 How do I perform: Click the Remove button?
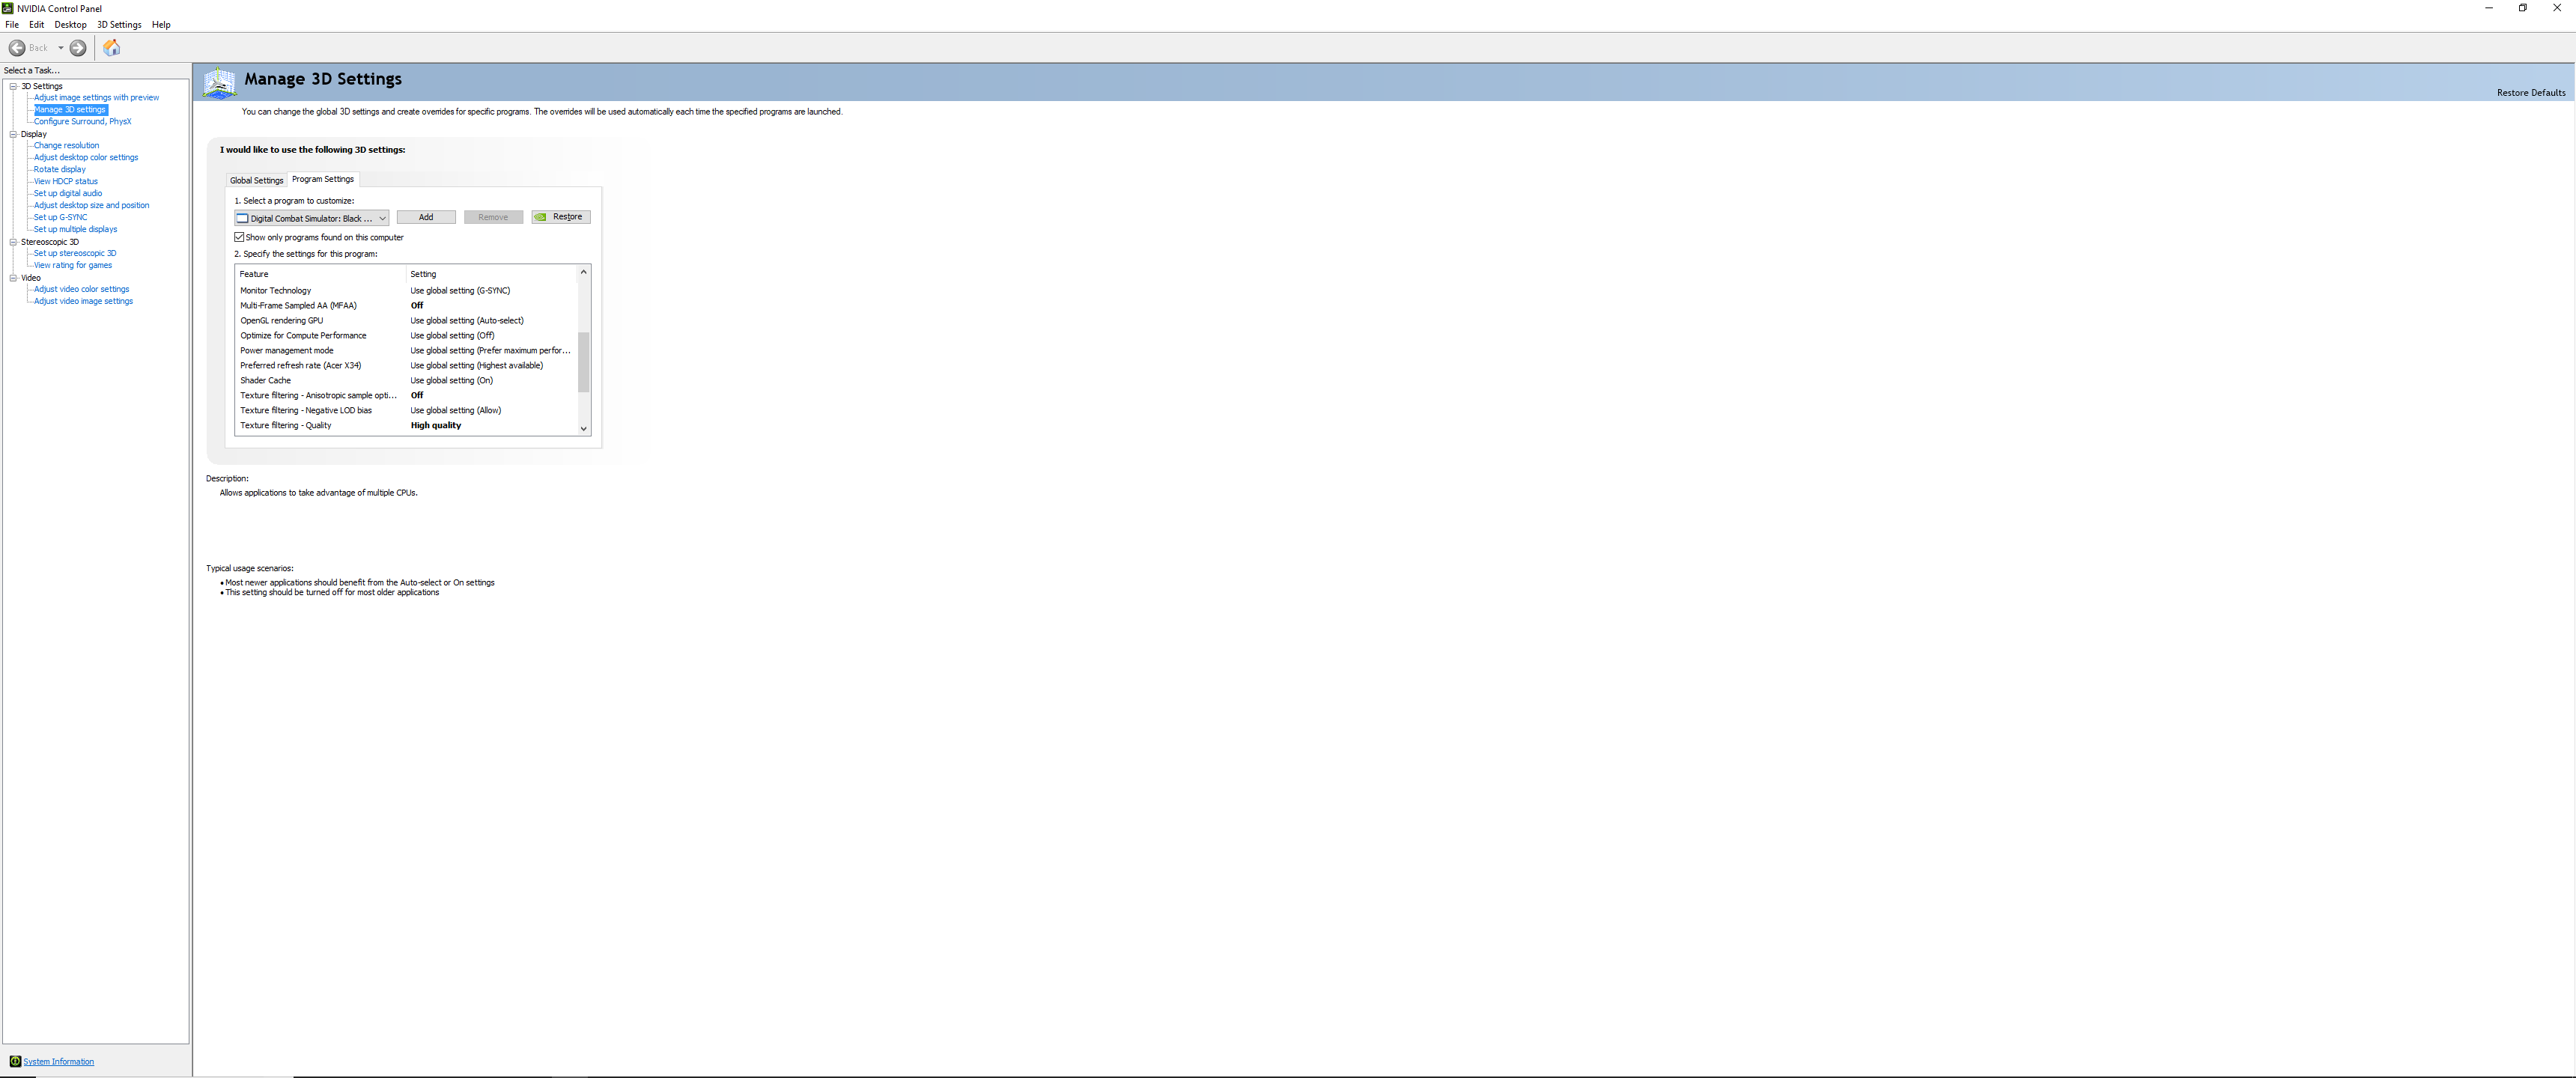point(493,217)
